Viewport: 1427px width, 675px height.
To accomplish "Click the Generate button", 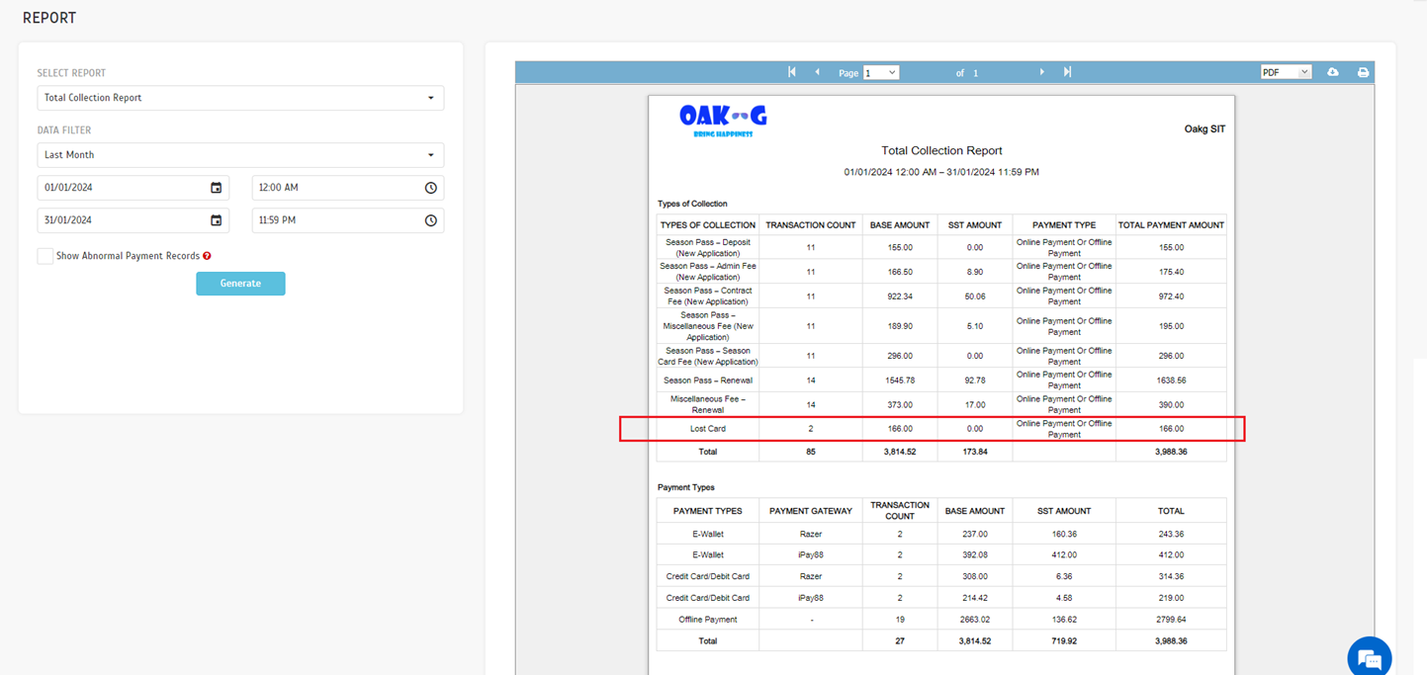I will tap(240, 284).
